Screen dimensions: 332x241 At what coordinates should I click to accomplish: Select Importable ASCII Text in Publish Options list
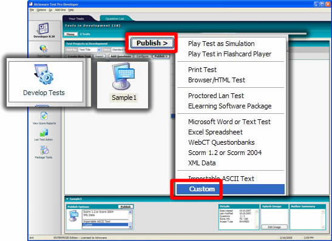pos(105,222)
